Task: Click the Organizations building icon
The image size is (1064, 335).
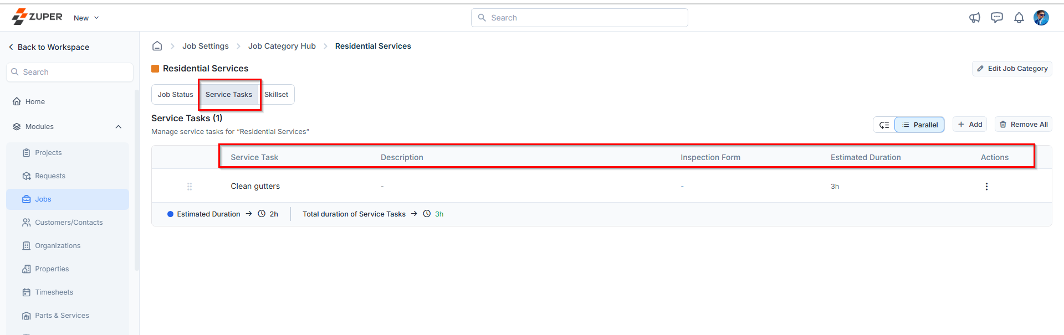Action: point(26,246)
